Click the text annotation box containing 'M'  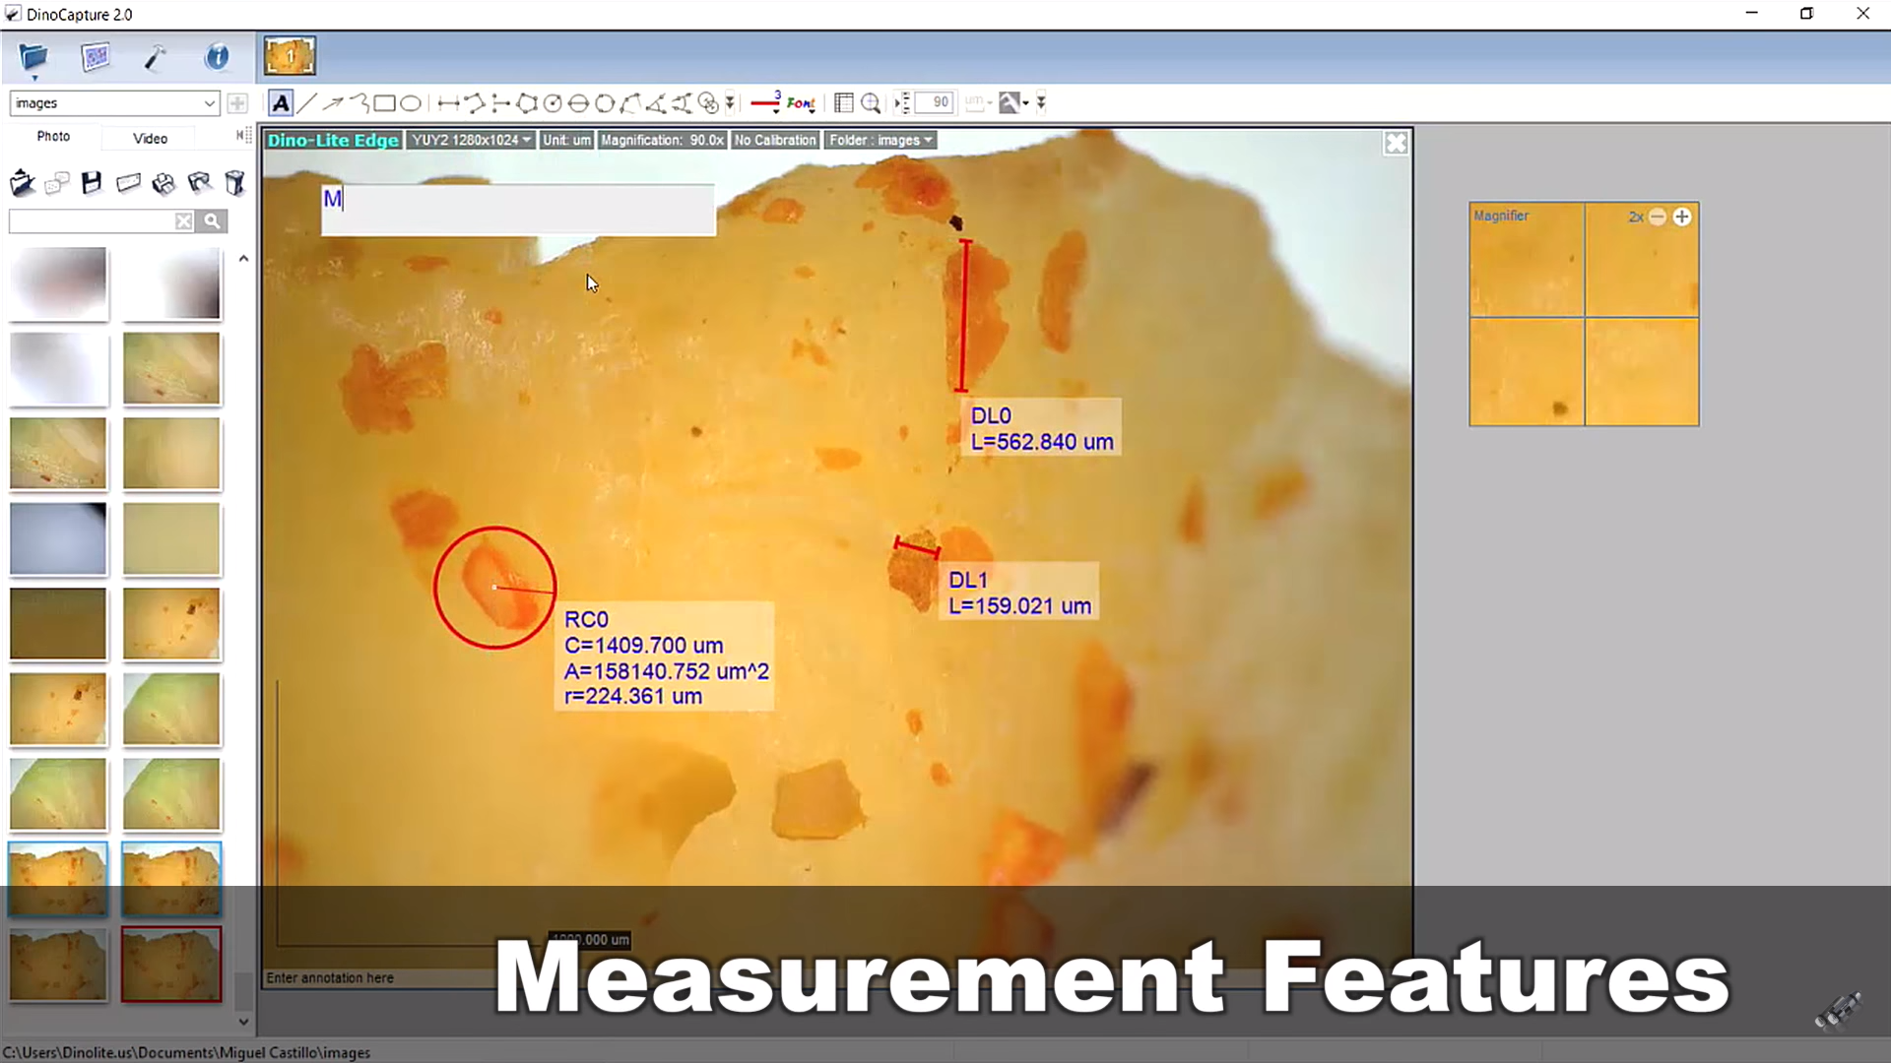(518, 210)
